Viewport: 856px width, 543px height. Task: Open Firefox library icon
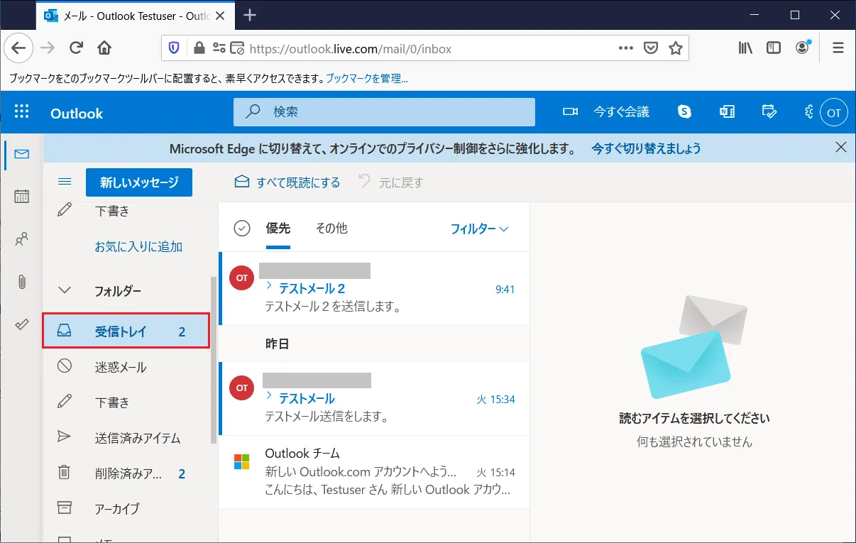tap(746, 48)
